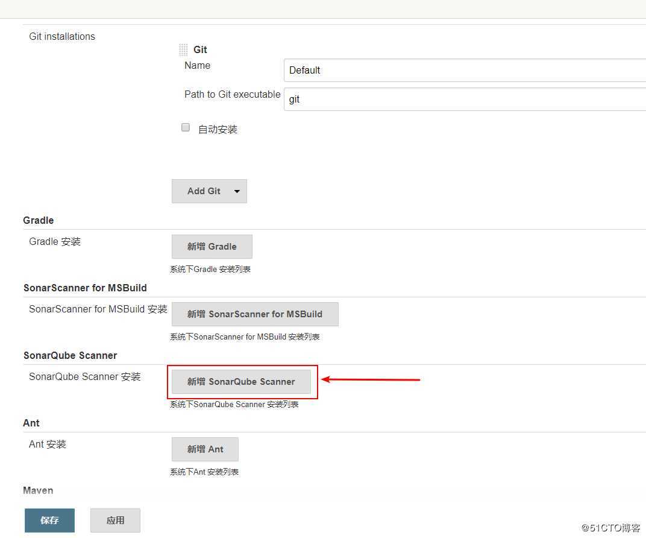The height and width of the screenshot is (538, 646).
Task: Click the 系统下SonarScanner for MSBuild 安装列表 text
Action: (245, 337)
